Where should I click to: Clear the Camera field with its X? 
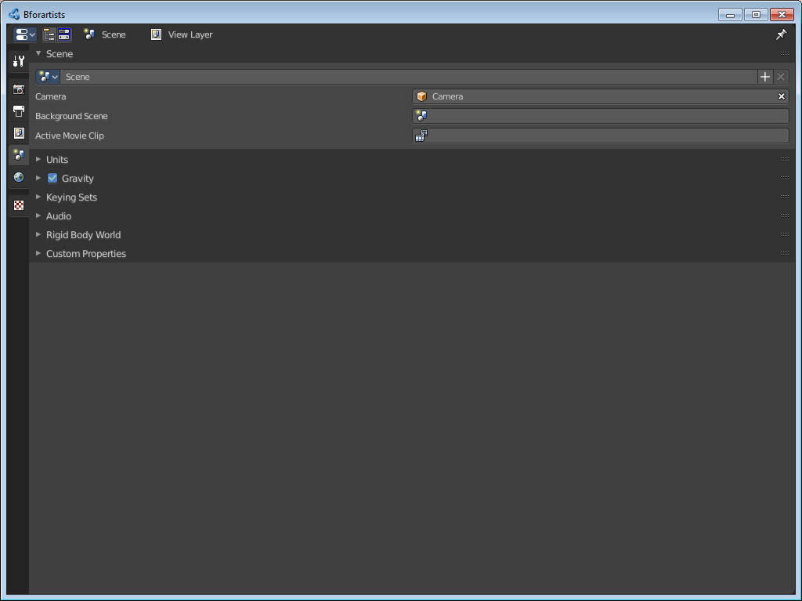coord(781,96)
